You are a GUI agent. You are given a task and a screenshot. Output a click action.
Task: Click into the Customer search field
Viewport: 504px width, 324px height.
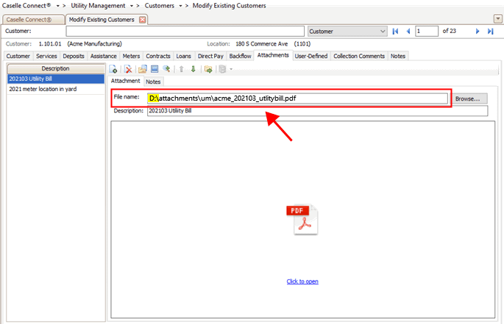[x=185, y=31]
